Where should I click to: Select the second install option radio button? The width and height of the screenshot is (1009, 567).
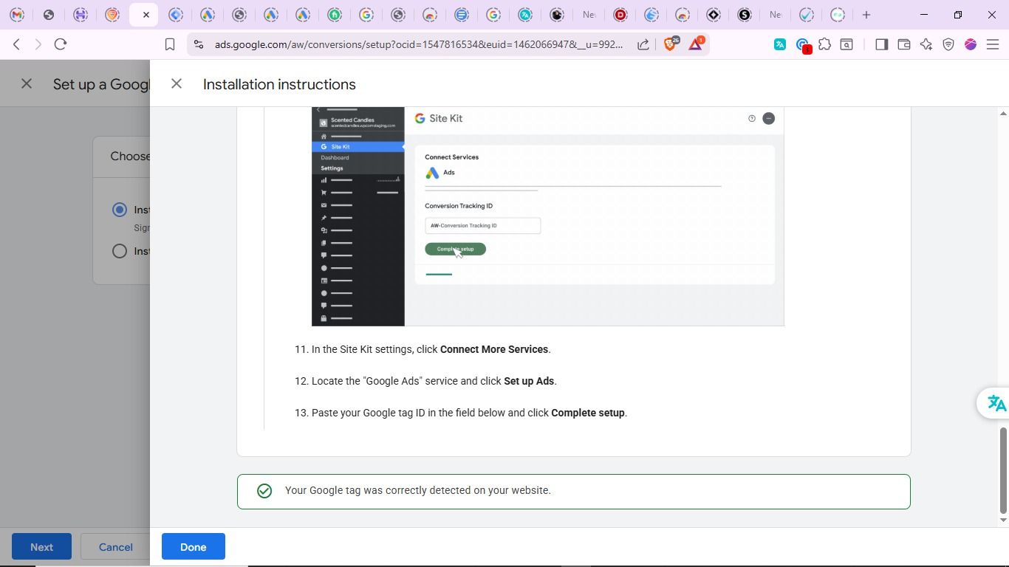click(120, 252)
